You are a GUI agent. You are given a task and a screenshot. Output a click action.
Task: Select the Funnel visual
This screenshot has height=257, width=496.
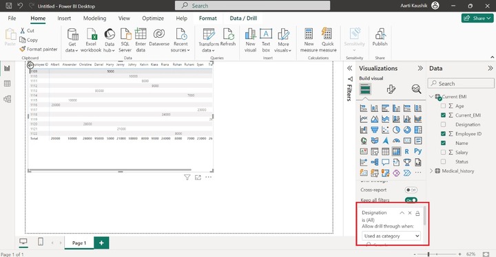[x=375, y=130]
